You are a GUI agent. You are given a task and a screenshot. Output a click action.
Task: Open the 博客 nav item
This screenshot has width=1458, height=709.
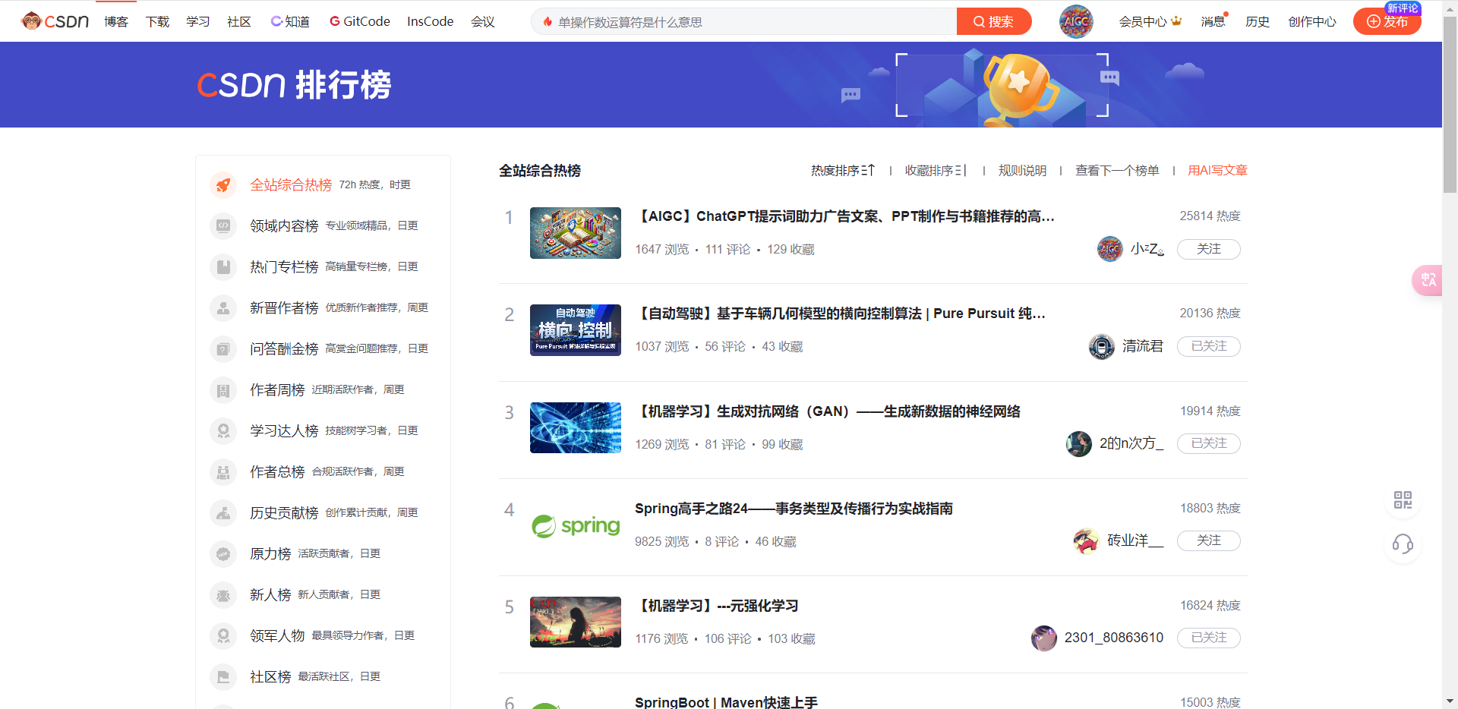coord(116,21)
